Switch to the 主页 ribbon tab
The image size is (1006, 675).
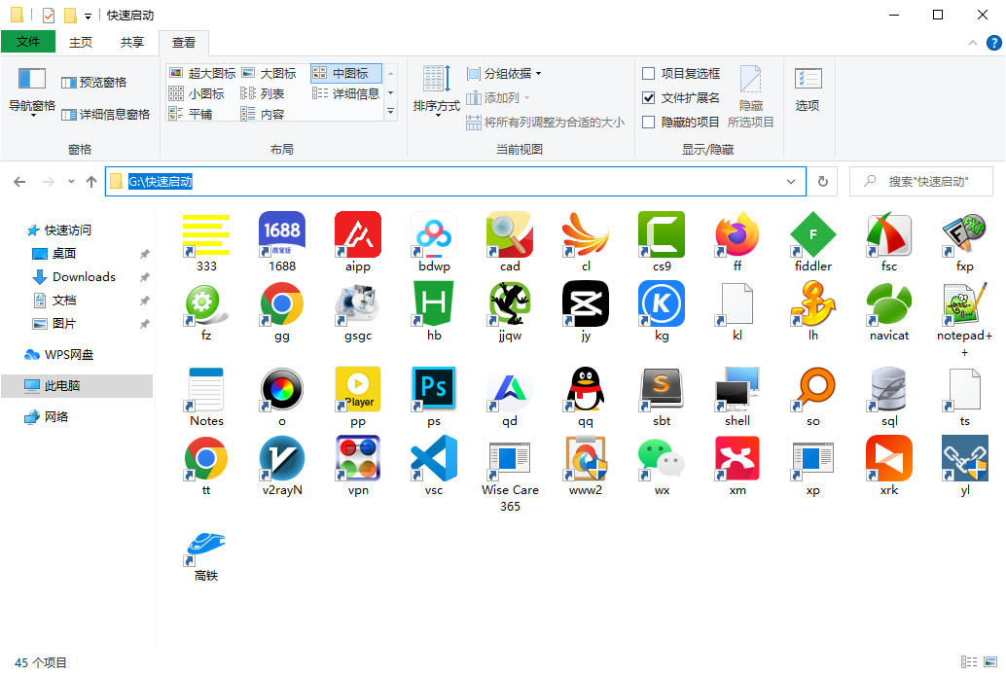click(x=81, y=43)
